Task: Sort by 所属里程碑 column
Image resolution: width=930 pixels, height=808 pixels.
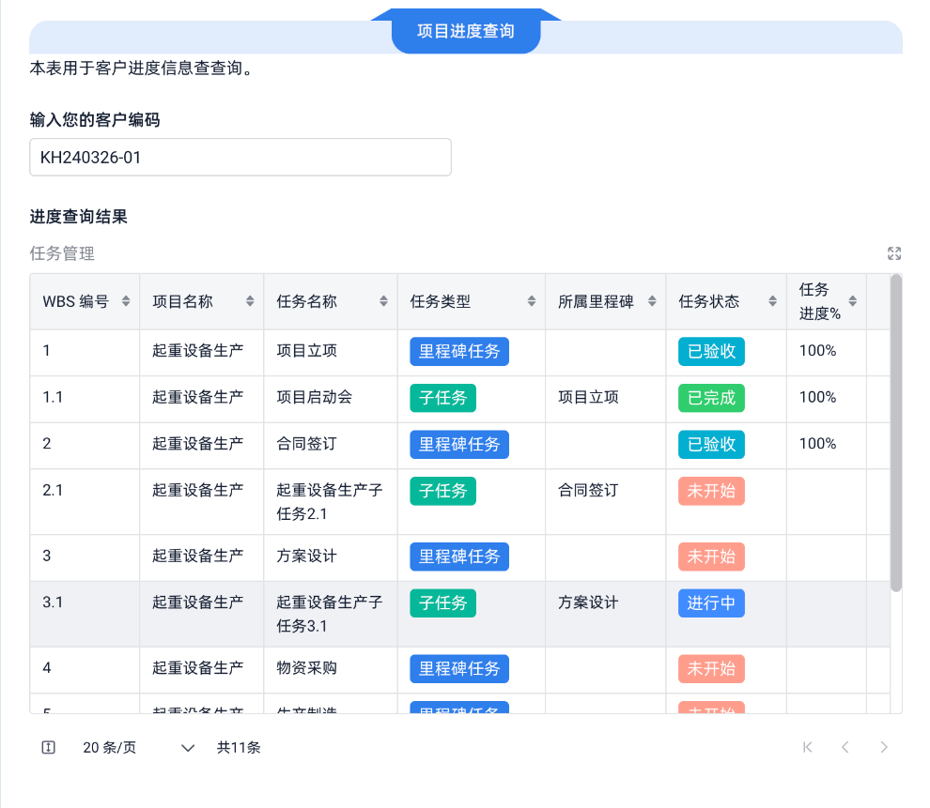Action: click(652, 301)
